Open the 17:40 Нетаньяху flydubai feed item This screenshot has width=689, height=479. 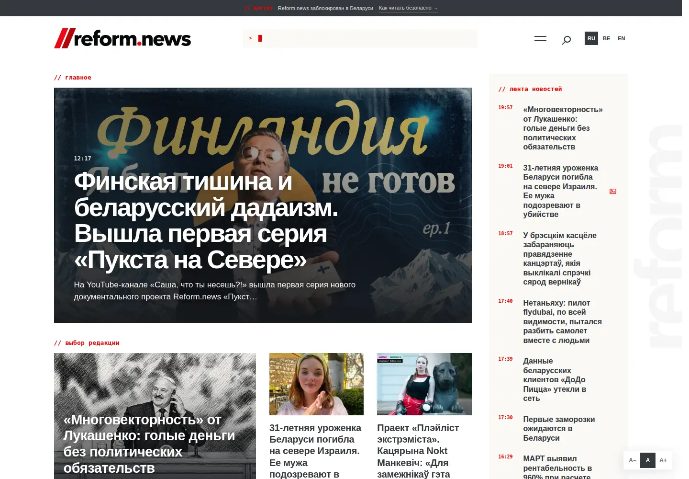tap(563, 321)
